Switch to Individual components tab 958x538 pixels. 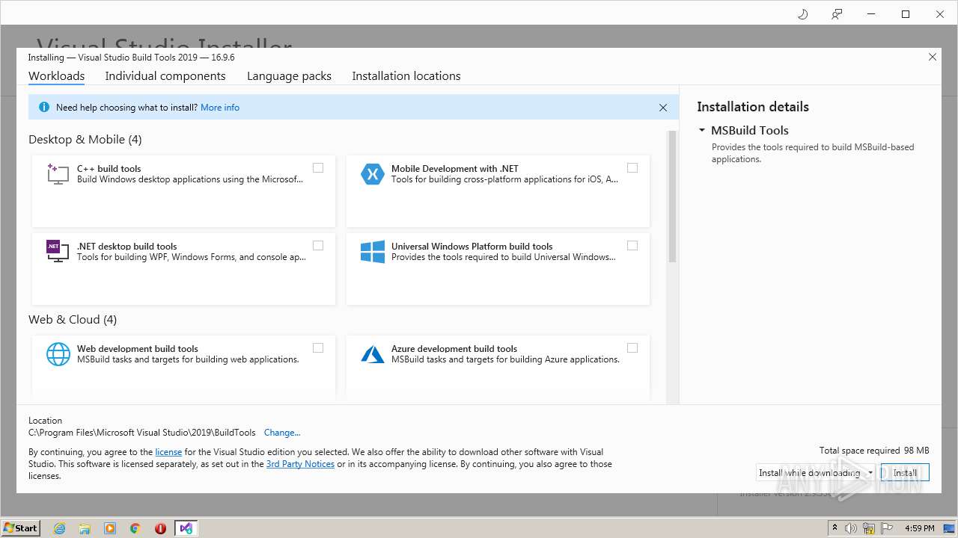(165, 76)
